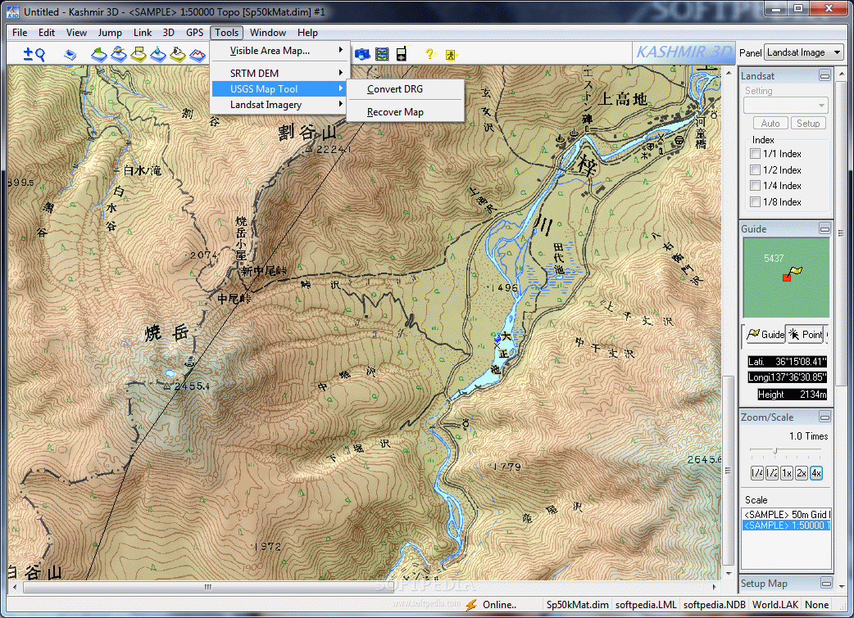Screen dimensions: 854x618
Task: Open the View menu
Action: pyautogui.click(x=76, y=33)
